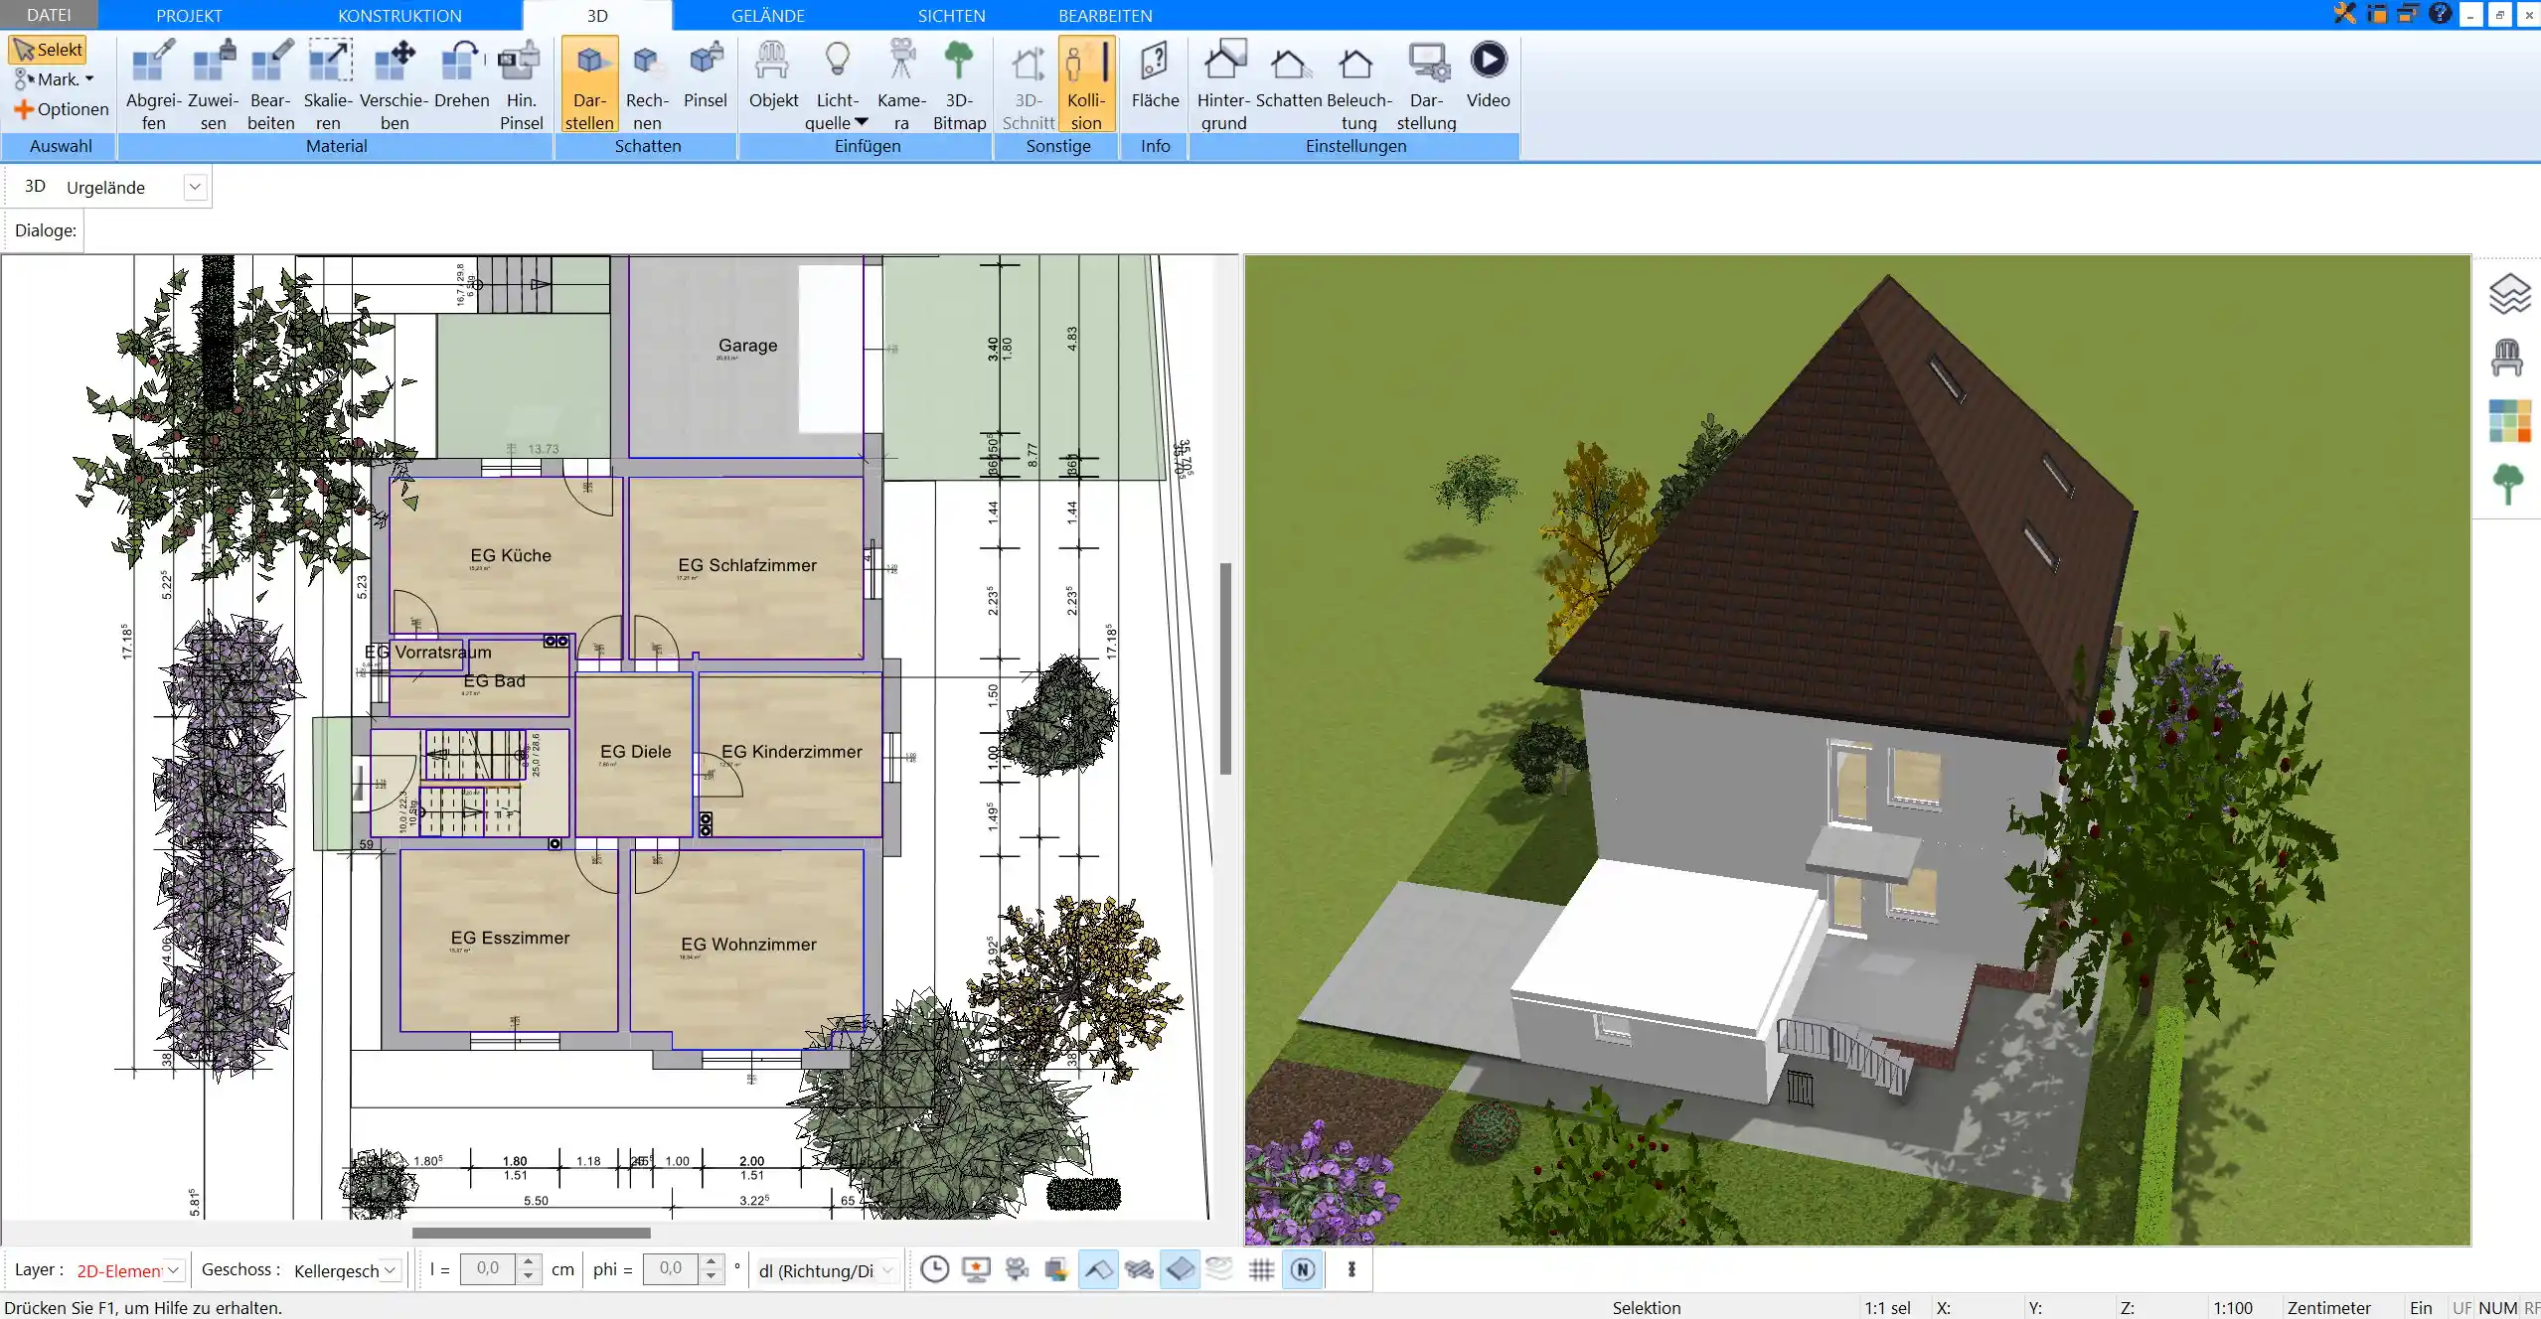Viewport: 2541px width, 1319px height.
Task: Select the Verschieben texture tool
Action: [395, 84]
